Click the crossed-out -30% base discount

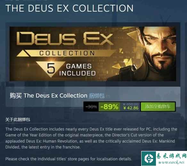click(91, 106)
